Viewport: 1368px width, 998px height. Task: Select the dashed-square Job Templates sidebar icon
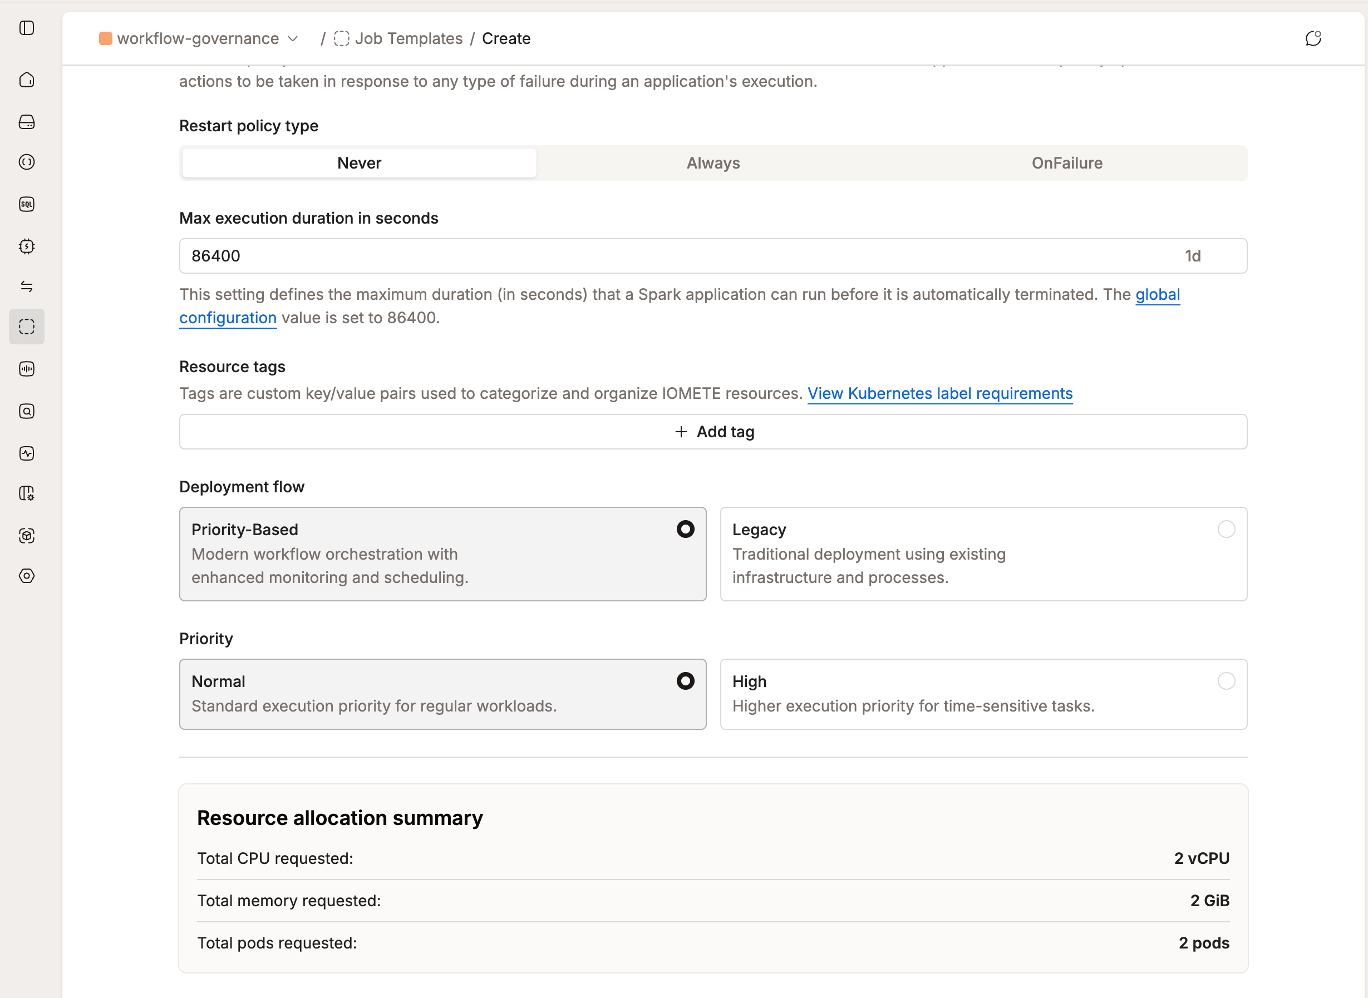27,327
